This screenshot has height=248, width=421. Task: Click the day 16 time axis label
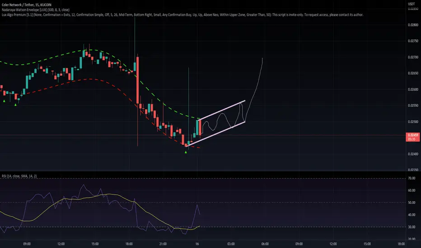[197, 244]
